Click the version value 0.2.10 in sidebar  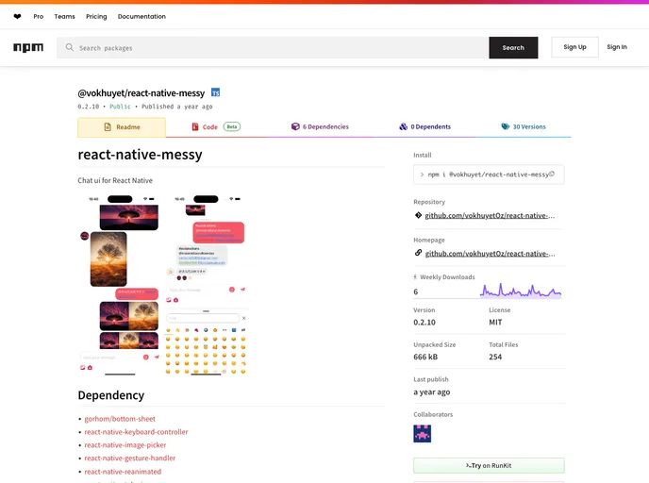pyautogui.click(x=424, y=322)
